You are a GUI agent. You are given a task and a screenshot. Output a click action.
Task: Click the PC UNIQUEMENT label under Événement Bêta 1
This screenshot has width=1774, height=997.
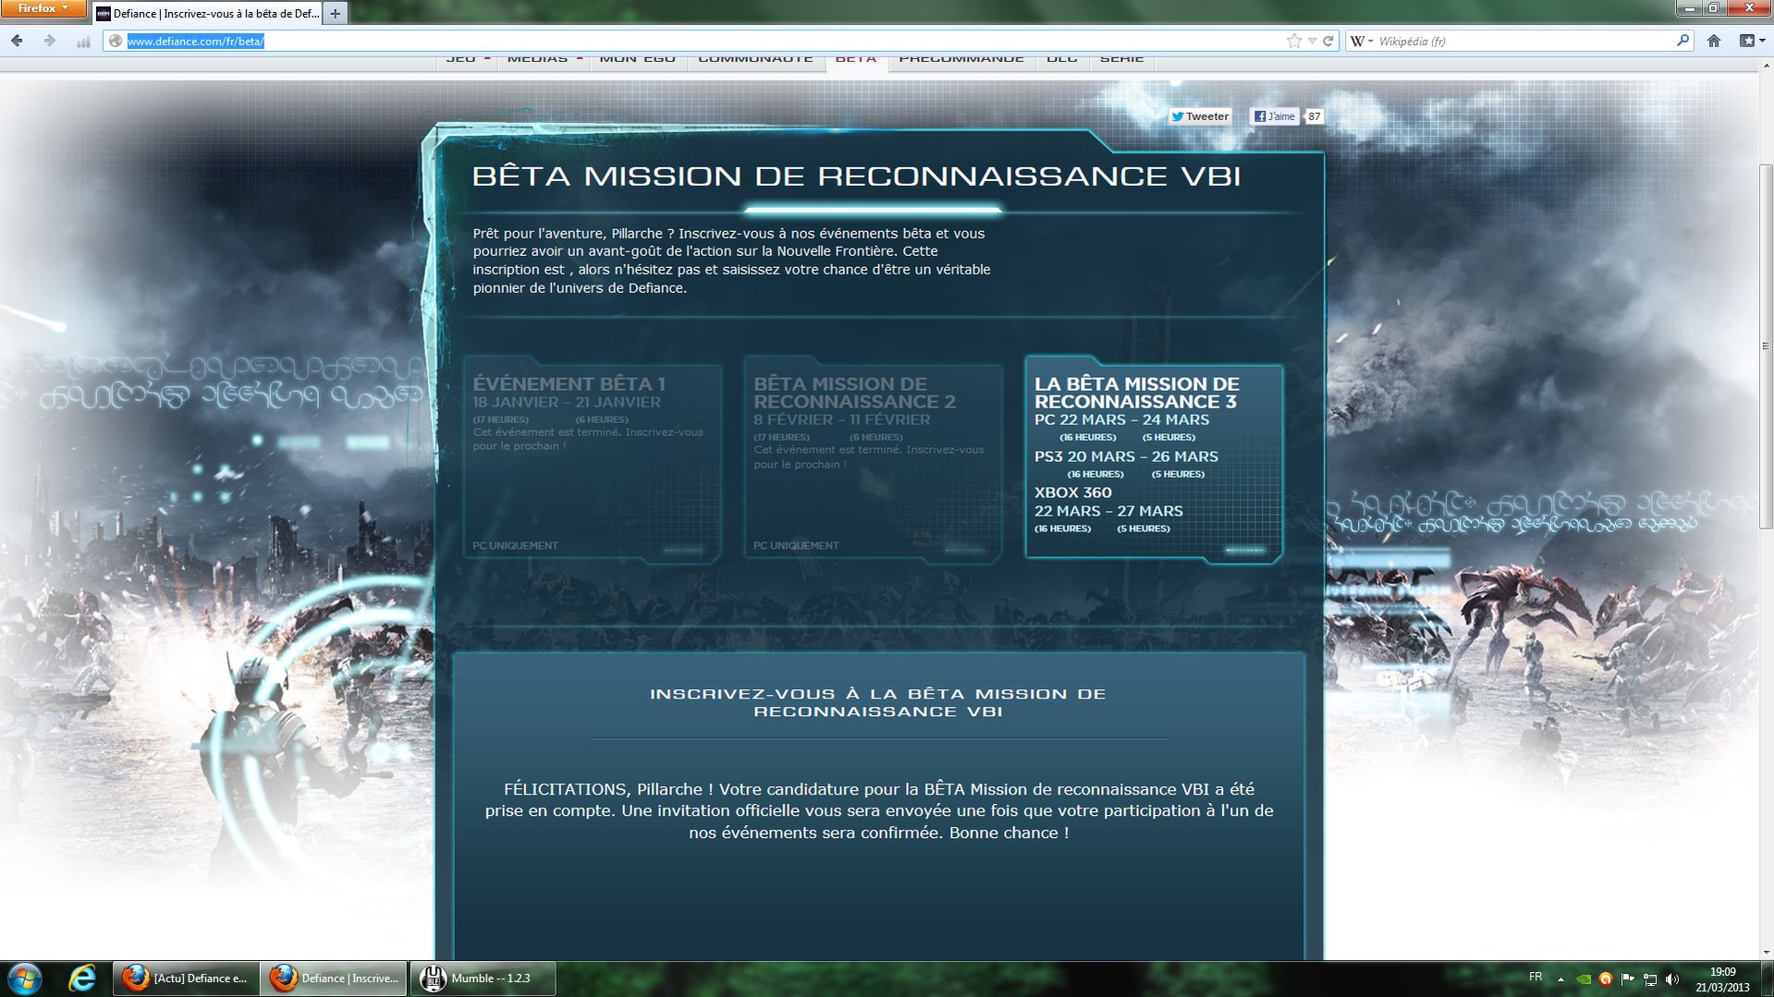pyautogui.click(x=515, y=545)
